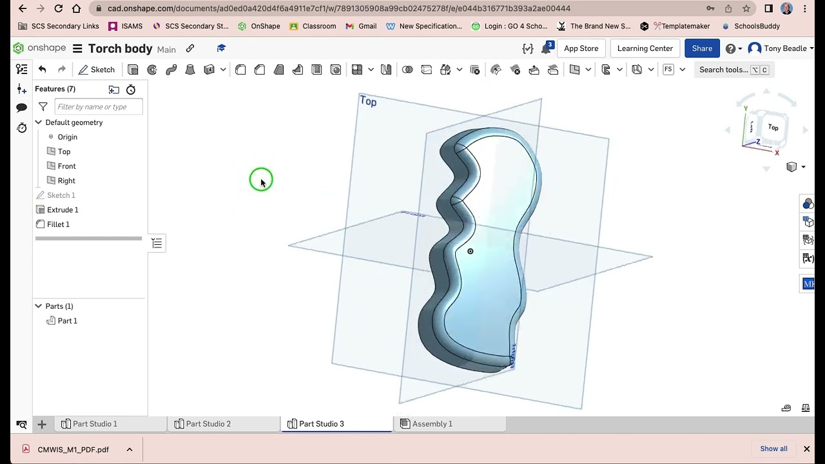Image resolution: width=825 pixels, height=464 pixels.
Task: Collapse the Parts list
Action: 38,306
